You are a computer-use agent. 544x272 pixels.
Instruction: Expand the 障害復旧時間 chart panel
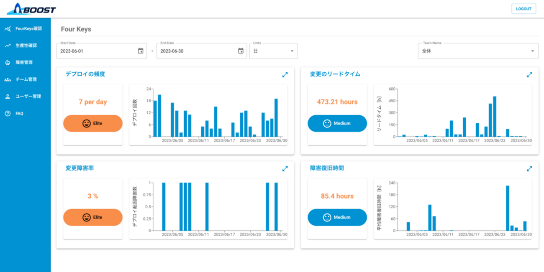tap(529, 169)
